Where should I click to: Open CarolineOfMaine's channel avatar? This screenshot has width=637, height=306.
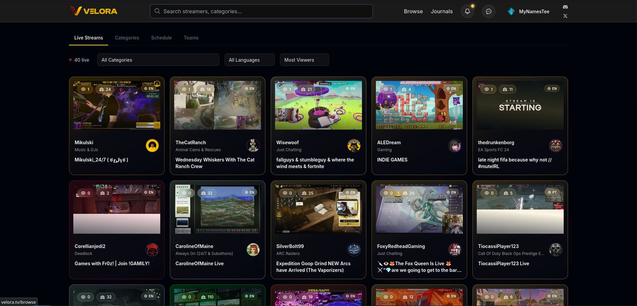253,250
